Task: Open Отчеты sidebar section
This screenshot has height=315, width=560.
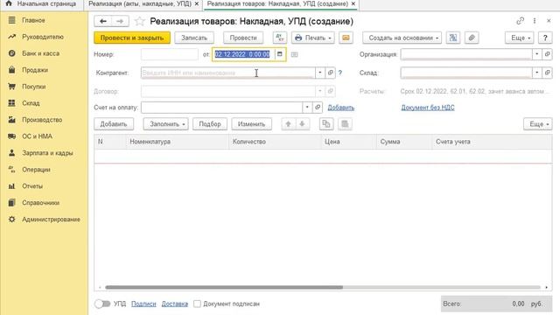Action: click(x=32, y=186)
